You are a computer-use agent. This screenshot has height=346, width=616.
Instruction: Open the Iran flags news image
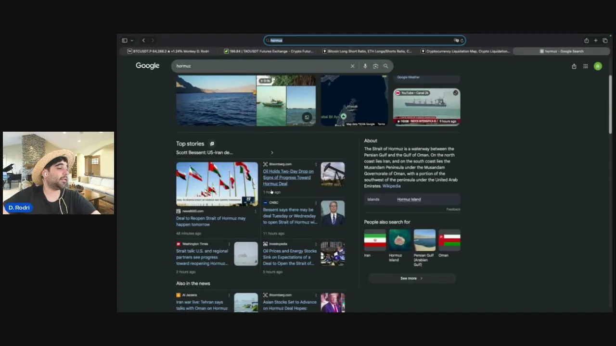[x=217, y=184]
